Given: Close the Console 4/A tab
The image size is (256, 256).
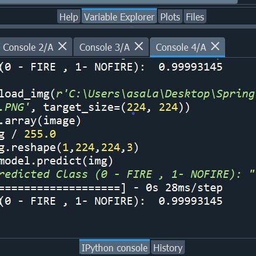Looking at the screenshot, I should 215,47.
